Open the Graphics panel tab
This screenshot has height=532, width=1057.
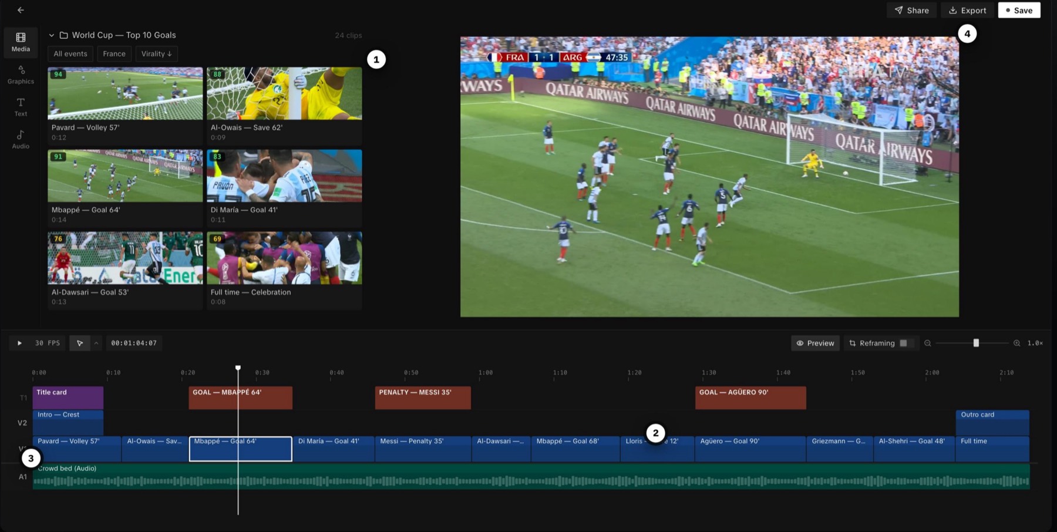click(21, 75)
